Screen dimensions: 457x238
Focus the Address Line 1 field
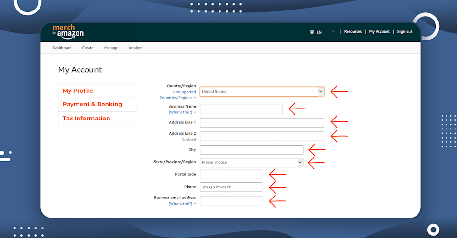pyautogui.click(x=262, y=123)
